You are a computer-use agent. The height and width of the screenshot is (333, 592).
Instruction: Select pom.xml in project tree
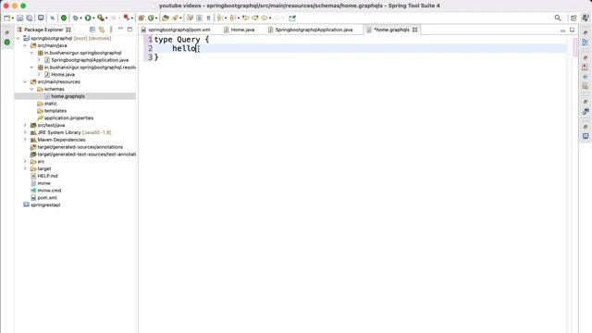tap(47, 197)
